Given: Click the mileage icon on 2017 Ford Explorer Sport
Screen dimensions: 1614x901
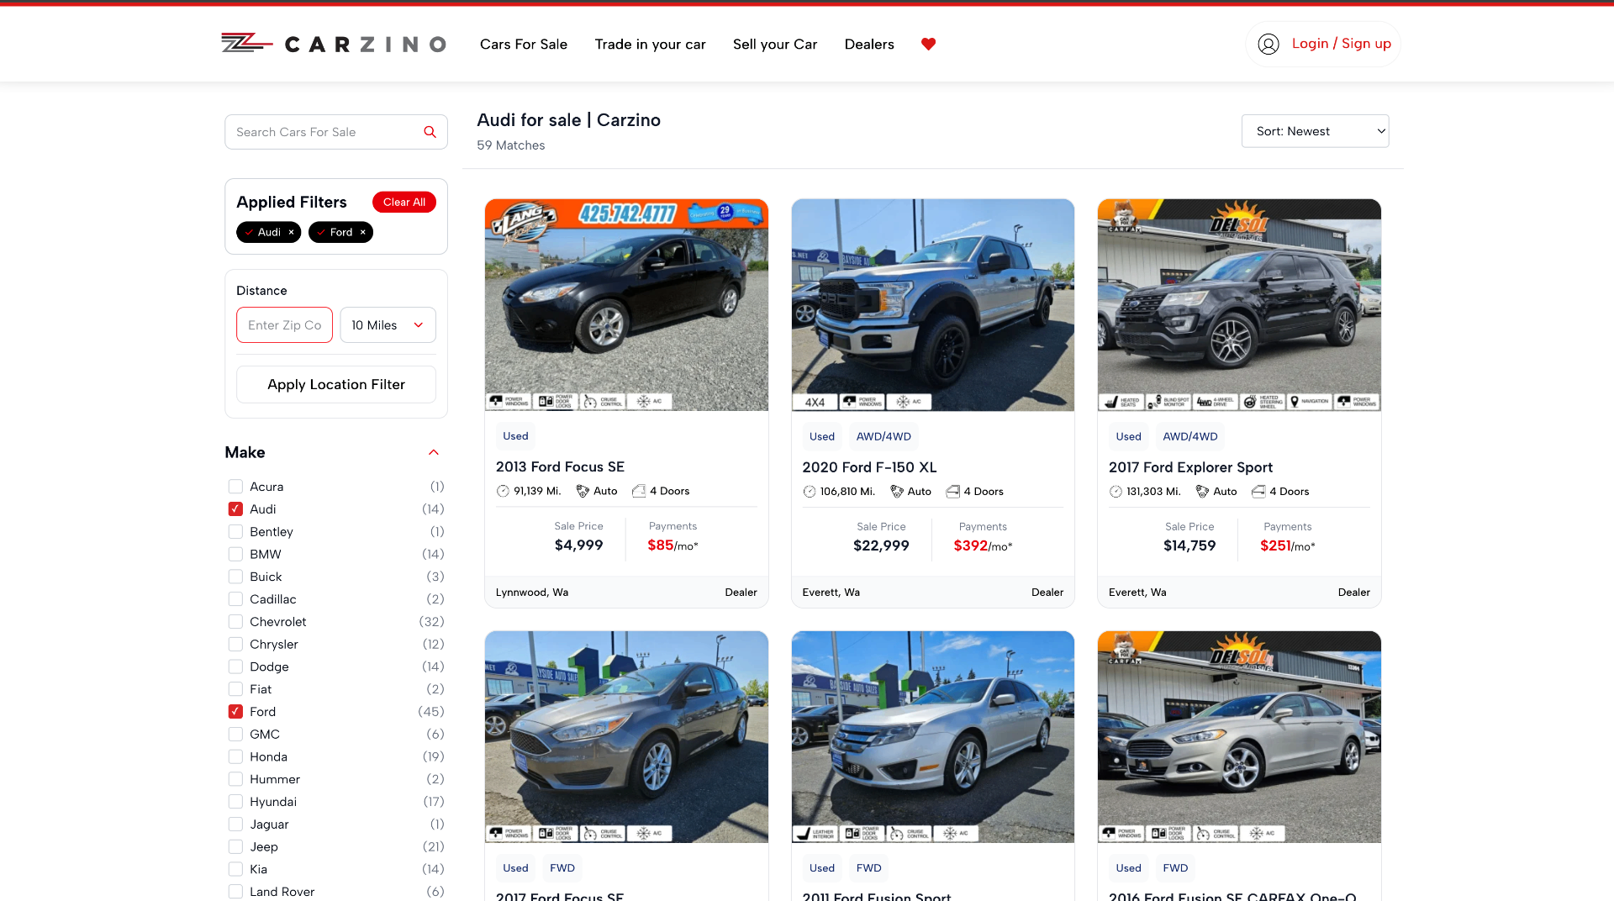Looking at the screenshot, I should point(1116,492).
